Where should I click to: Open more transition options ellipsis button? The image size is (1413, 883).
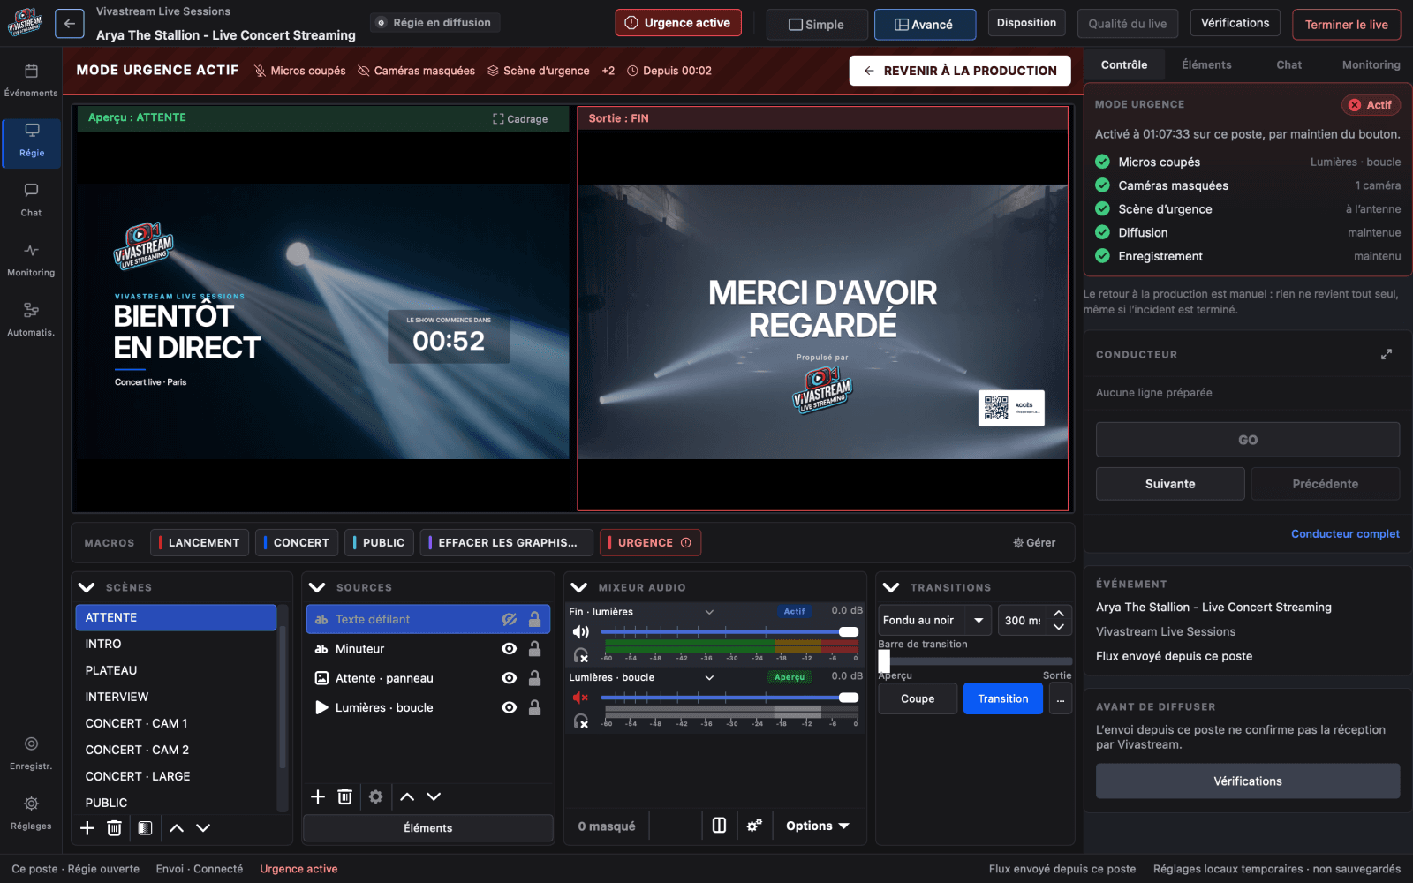click(x=1061, y=699)
